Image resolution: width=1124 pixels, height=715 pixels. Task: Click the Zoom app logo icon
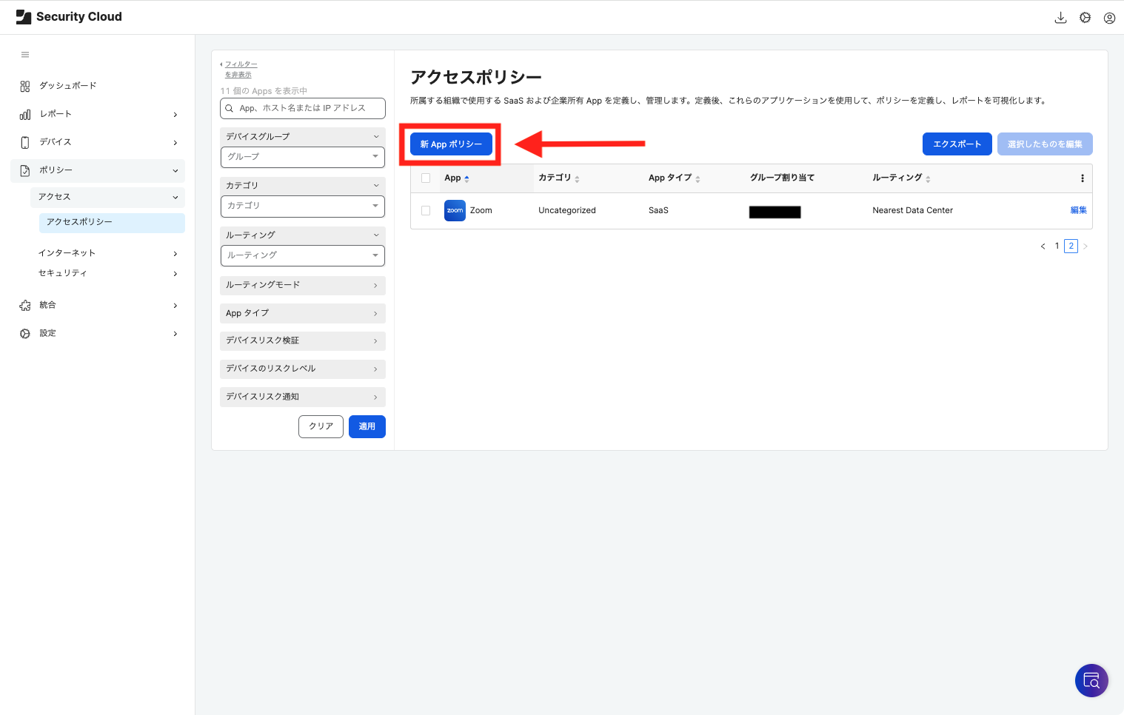tap(455, 210)
